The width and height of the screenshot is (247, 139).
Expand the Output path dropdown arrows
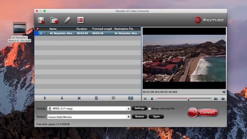point(129,117)
